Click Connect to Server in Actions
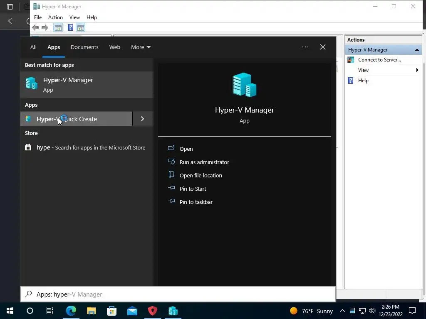The image size is (426, 319). pyautogui.click(x=379, y=60)
